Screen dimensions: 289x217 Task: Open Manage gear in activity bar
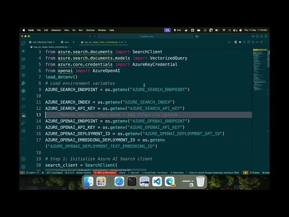coord(23,167)
